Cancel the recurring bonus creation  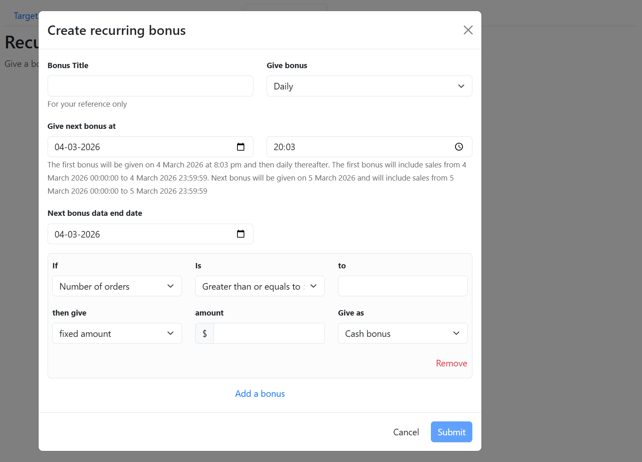(406, 432)
